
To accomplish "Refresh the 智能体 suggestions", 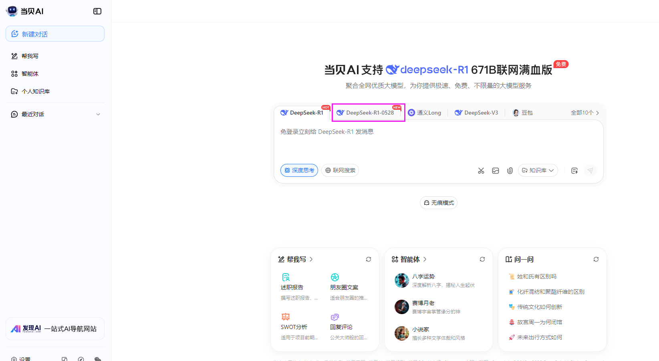I will point(482,259).
